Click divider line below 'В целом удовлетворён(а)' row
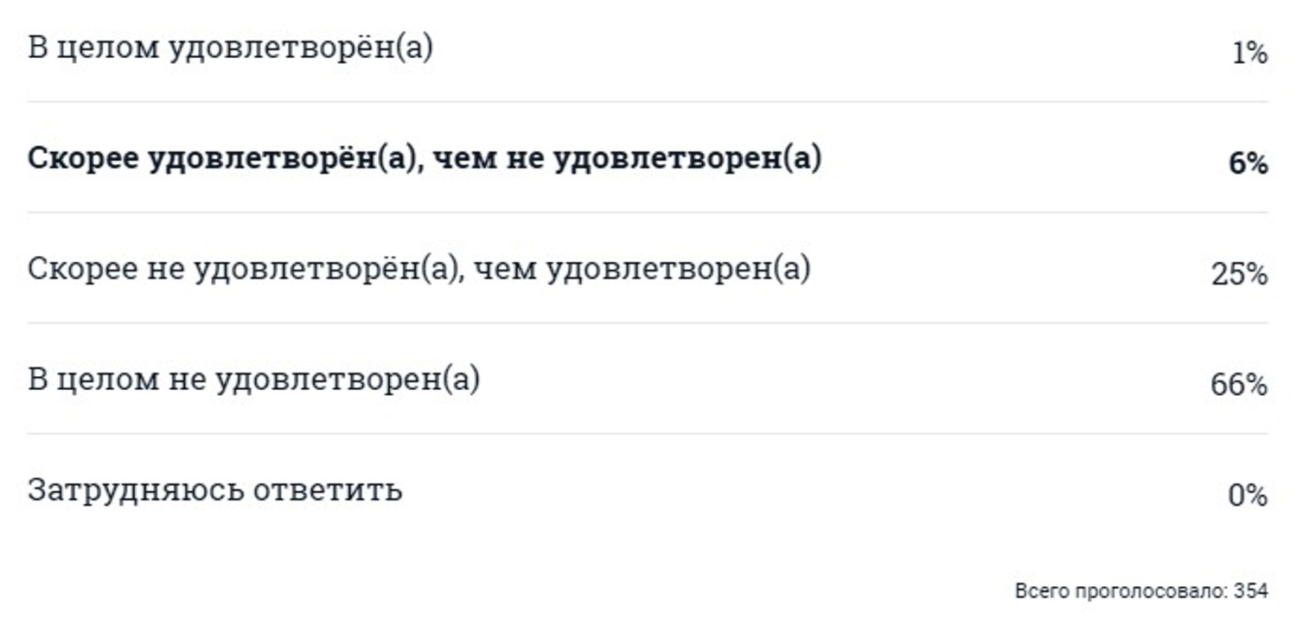 click(648, 102)
